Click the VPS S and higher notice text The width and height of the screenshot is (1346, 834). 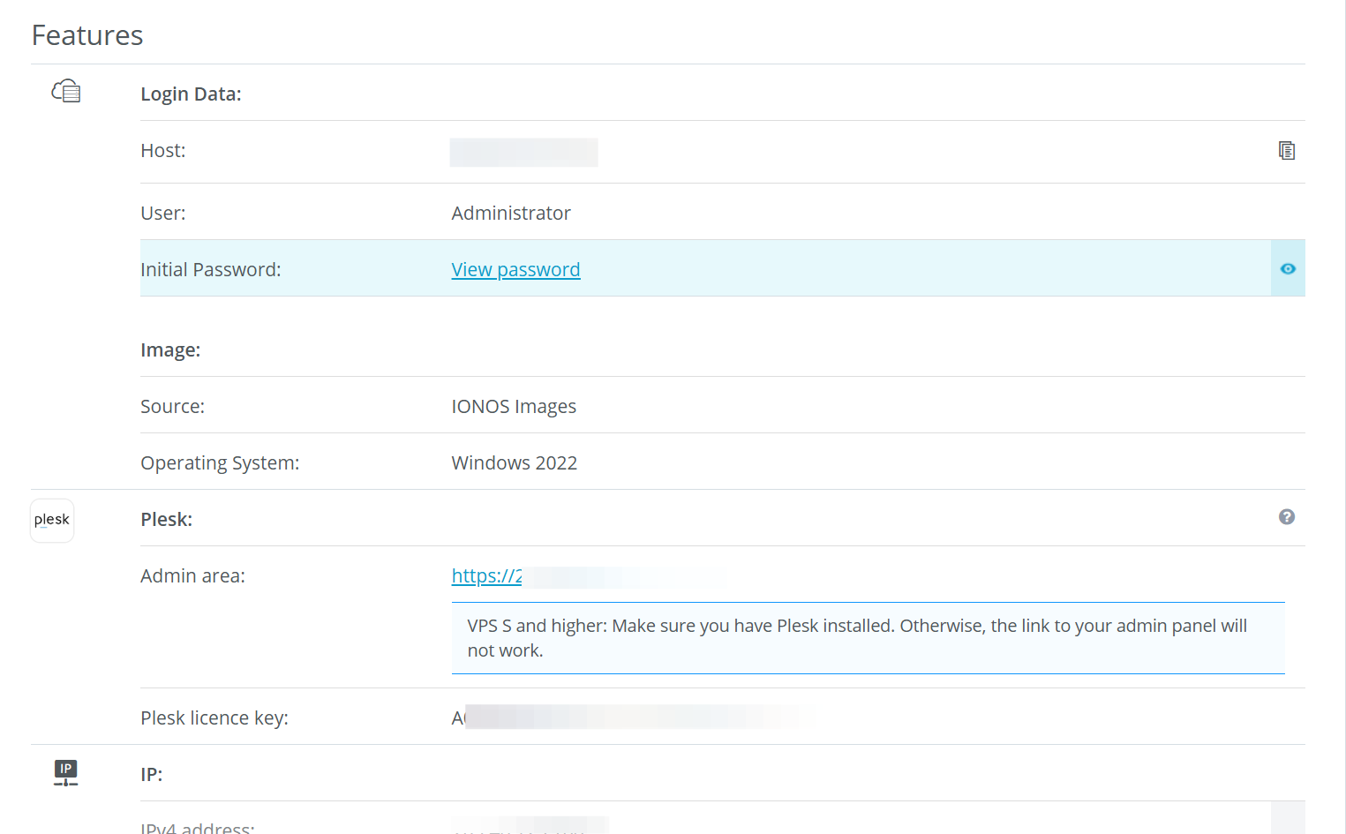pos(857,638)
